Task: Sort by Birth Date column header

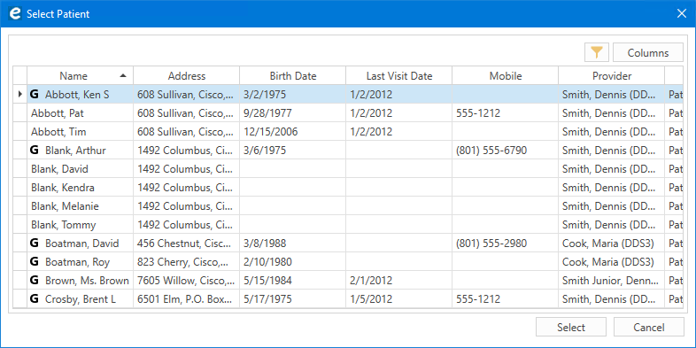Action: 293,76
